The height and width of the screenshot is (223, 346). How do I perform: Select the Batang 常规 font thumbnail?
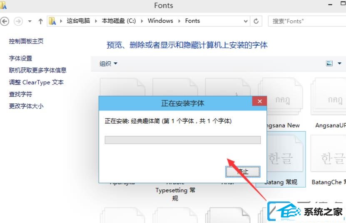[x=285, y=153]
